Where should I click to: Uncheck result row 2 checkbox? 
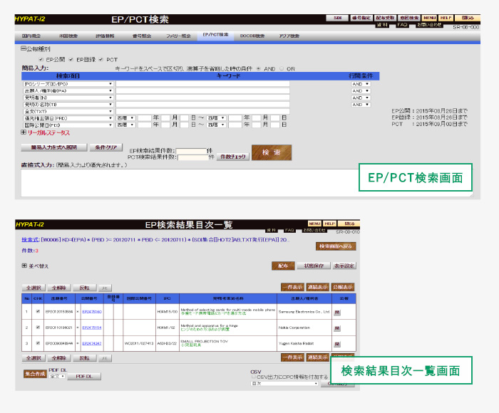pyautogui.click(x=38, y=327)
